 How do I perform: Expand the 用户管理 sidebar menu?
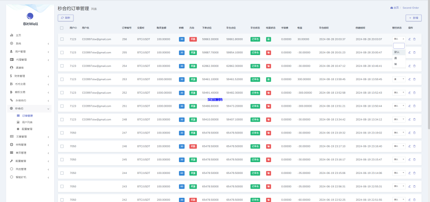[x=29, y=51]
